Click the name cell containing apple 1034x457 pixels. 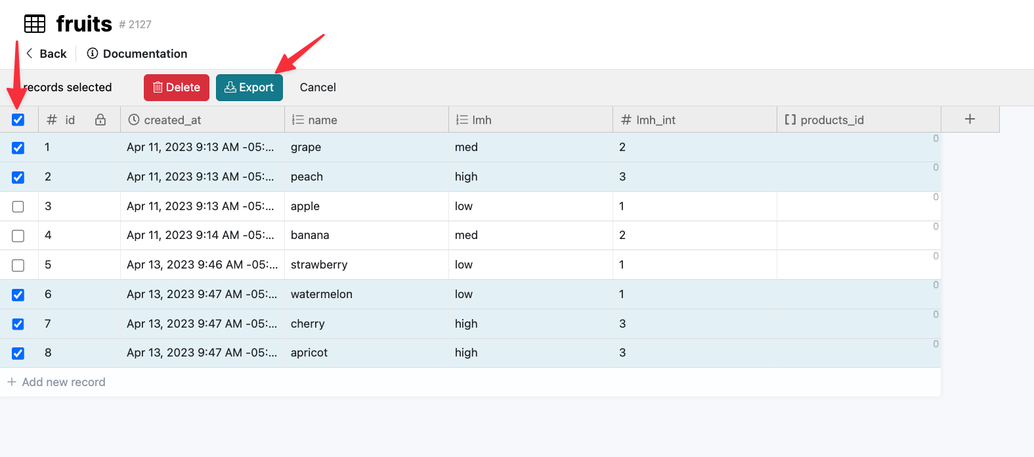[x=366, y=206]
